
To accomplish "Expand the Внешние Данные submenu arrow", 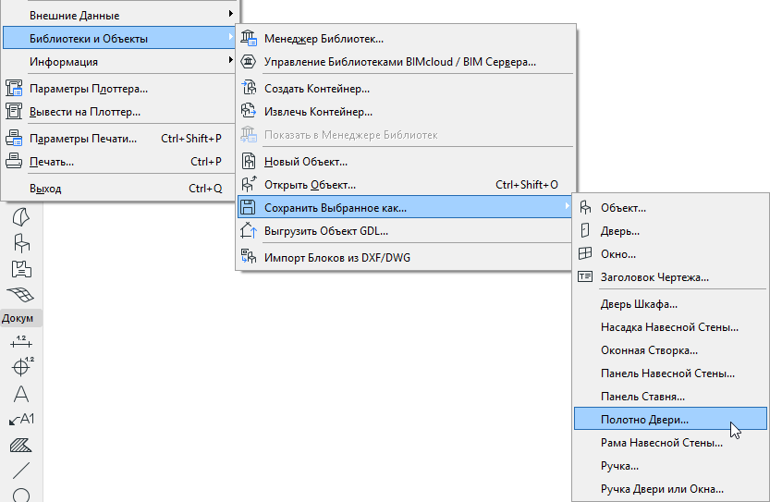I will click(230, 14).
